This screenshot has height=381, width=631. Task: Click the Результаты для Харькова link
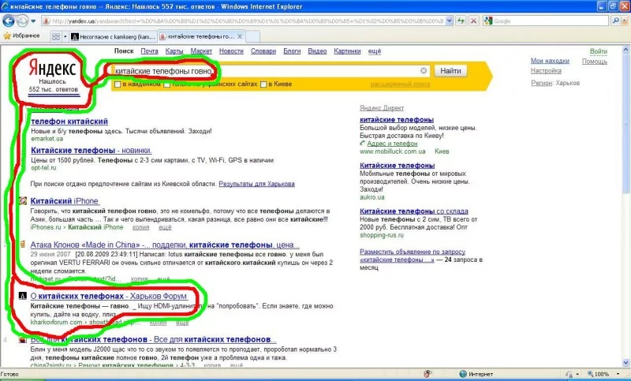(x=257, y=184)
